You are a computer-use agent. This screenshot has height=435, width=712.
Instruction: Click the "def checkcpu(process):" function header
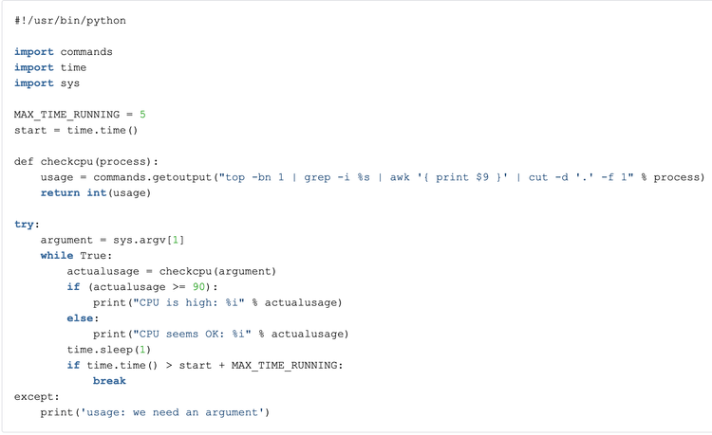(x=86, y=161)
